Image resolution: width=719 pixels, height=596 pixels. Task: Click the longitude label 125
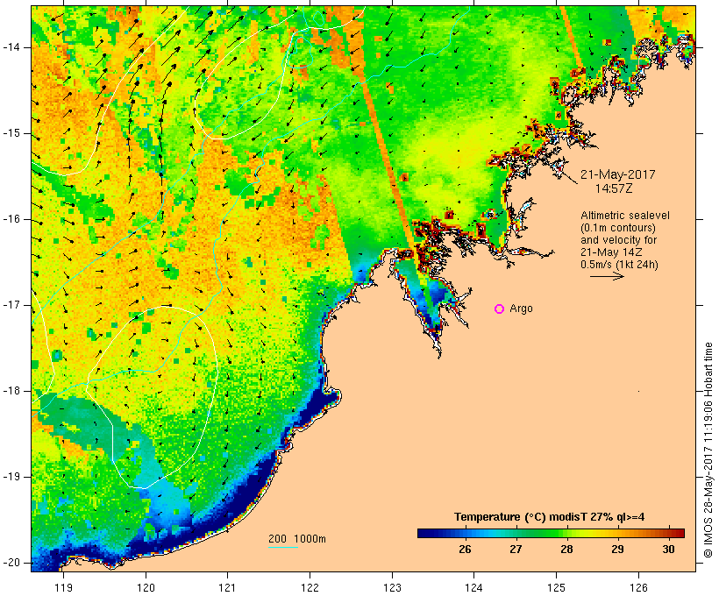pyautogui.click(x=557, y=587)
